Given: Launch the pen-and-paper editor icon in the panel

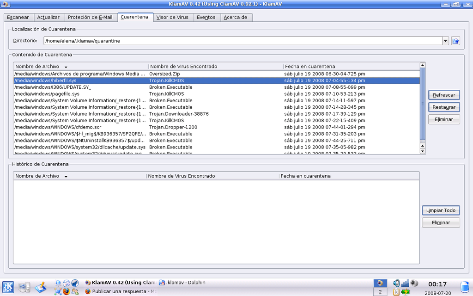Looking at the screenshot, I should click(41, 287).
